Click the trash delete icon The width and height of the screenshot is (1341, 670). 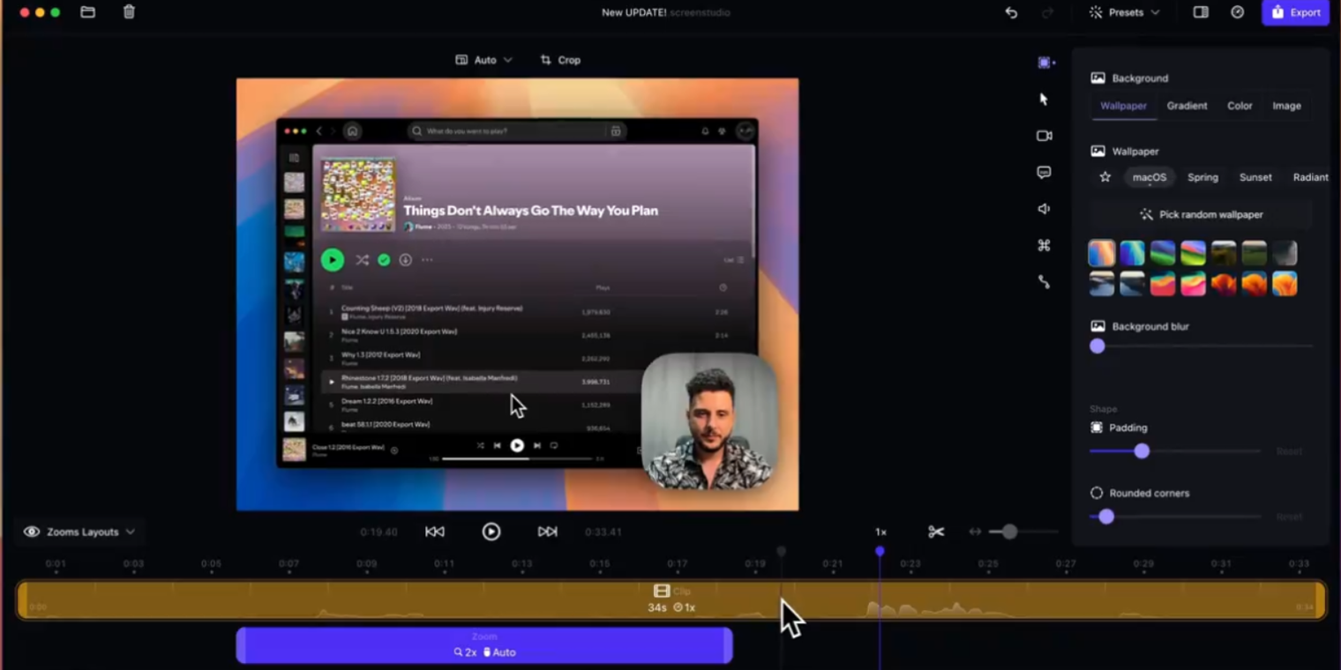tap(129, 12)
